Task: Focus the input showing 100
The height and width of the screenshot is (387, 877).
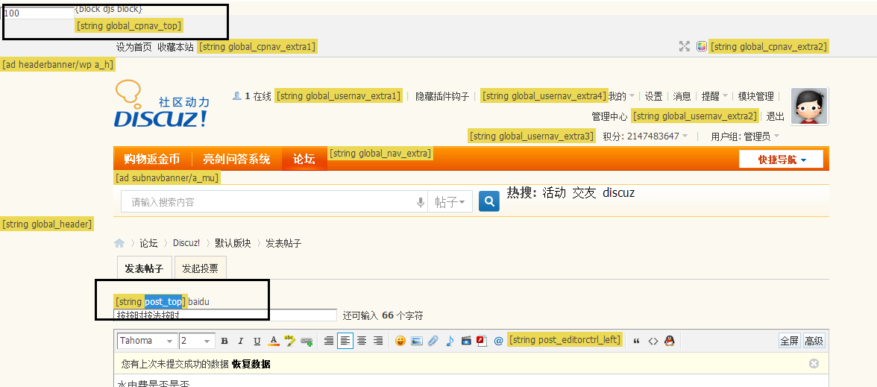Action: click(38, 13)
